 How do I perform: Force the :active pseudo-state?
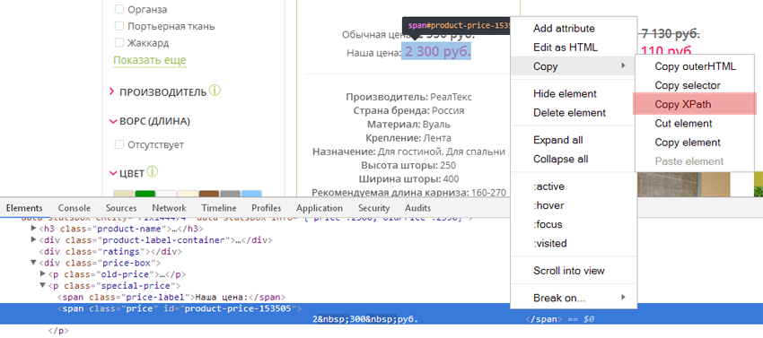click(x=548, y=186)
